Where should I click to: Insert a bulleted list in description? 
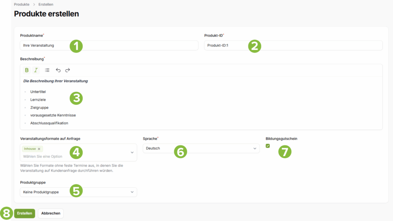coord(47,70)
